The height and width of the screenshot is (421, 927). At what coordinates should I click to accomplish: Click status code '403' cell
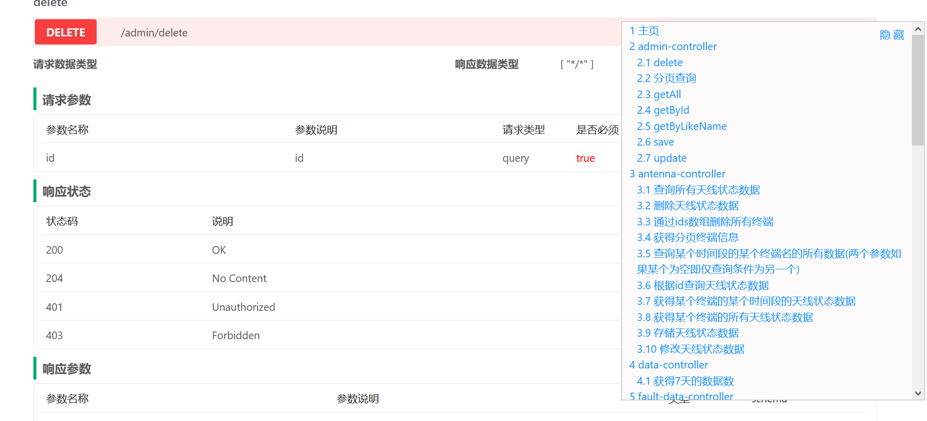click(x=55, y=336)
